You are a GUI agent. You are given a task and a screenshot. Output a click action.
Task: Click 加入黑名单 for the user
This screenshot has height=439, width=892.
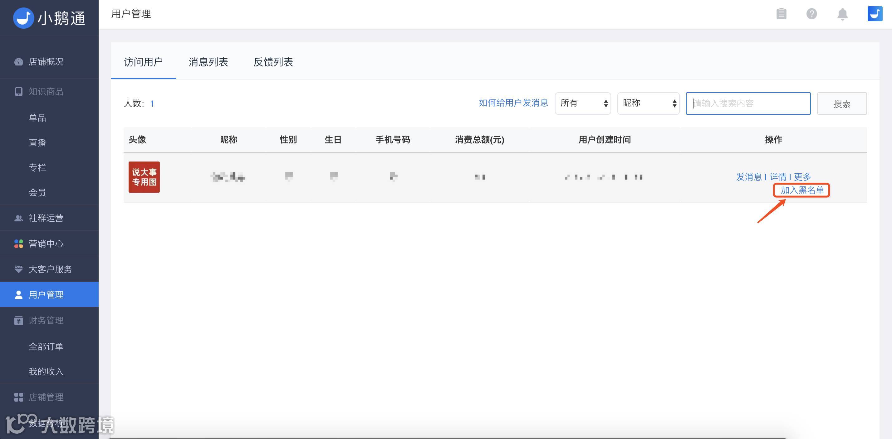801,190
